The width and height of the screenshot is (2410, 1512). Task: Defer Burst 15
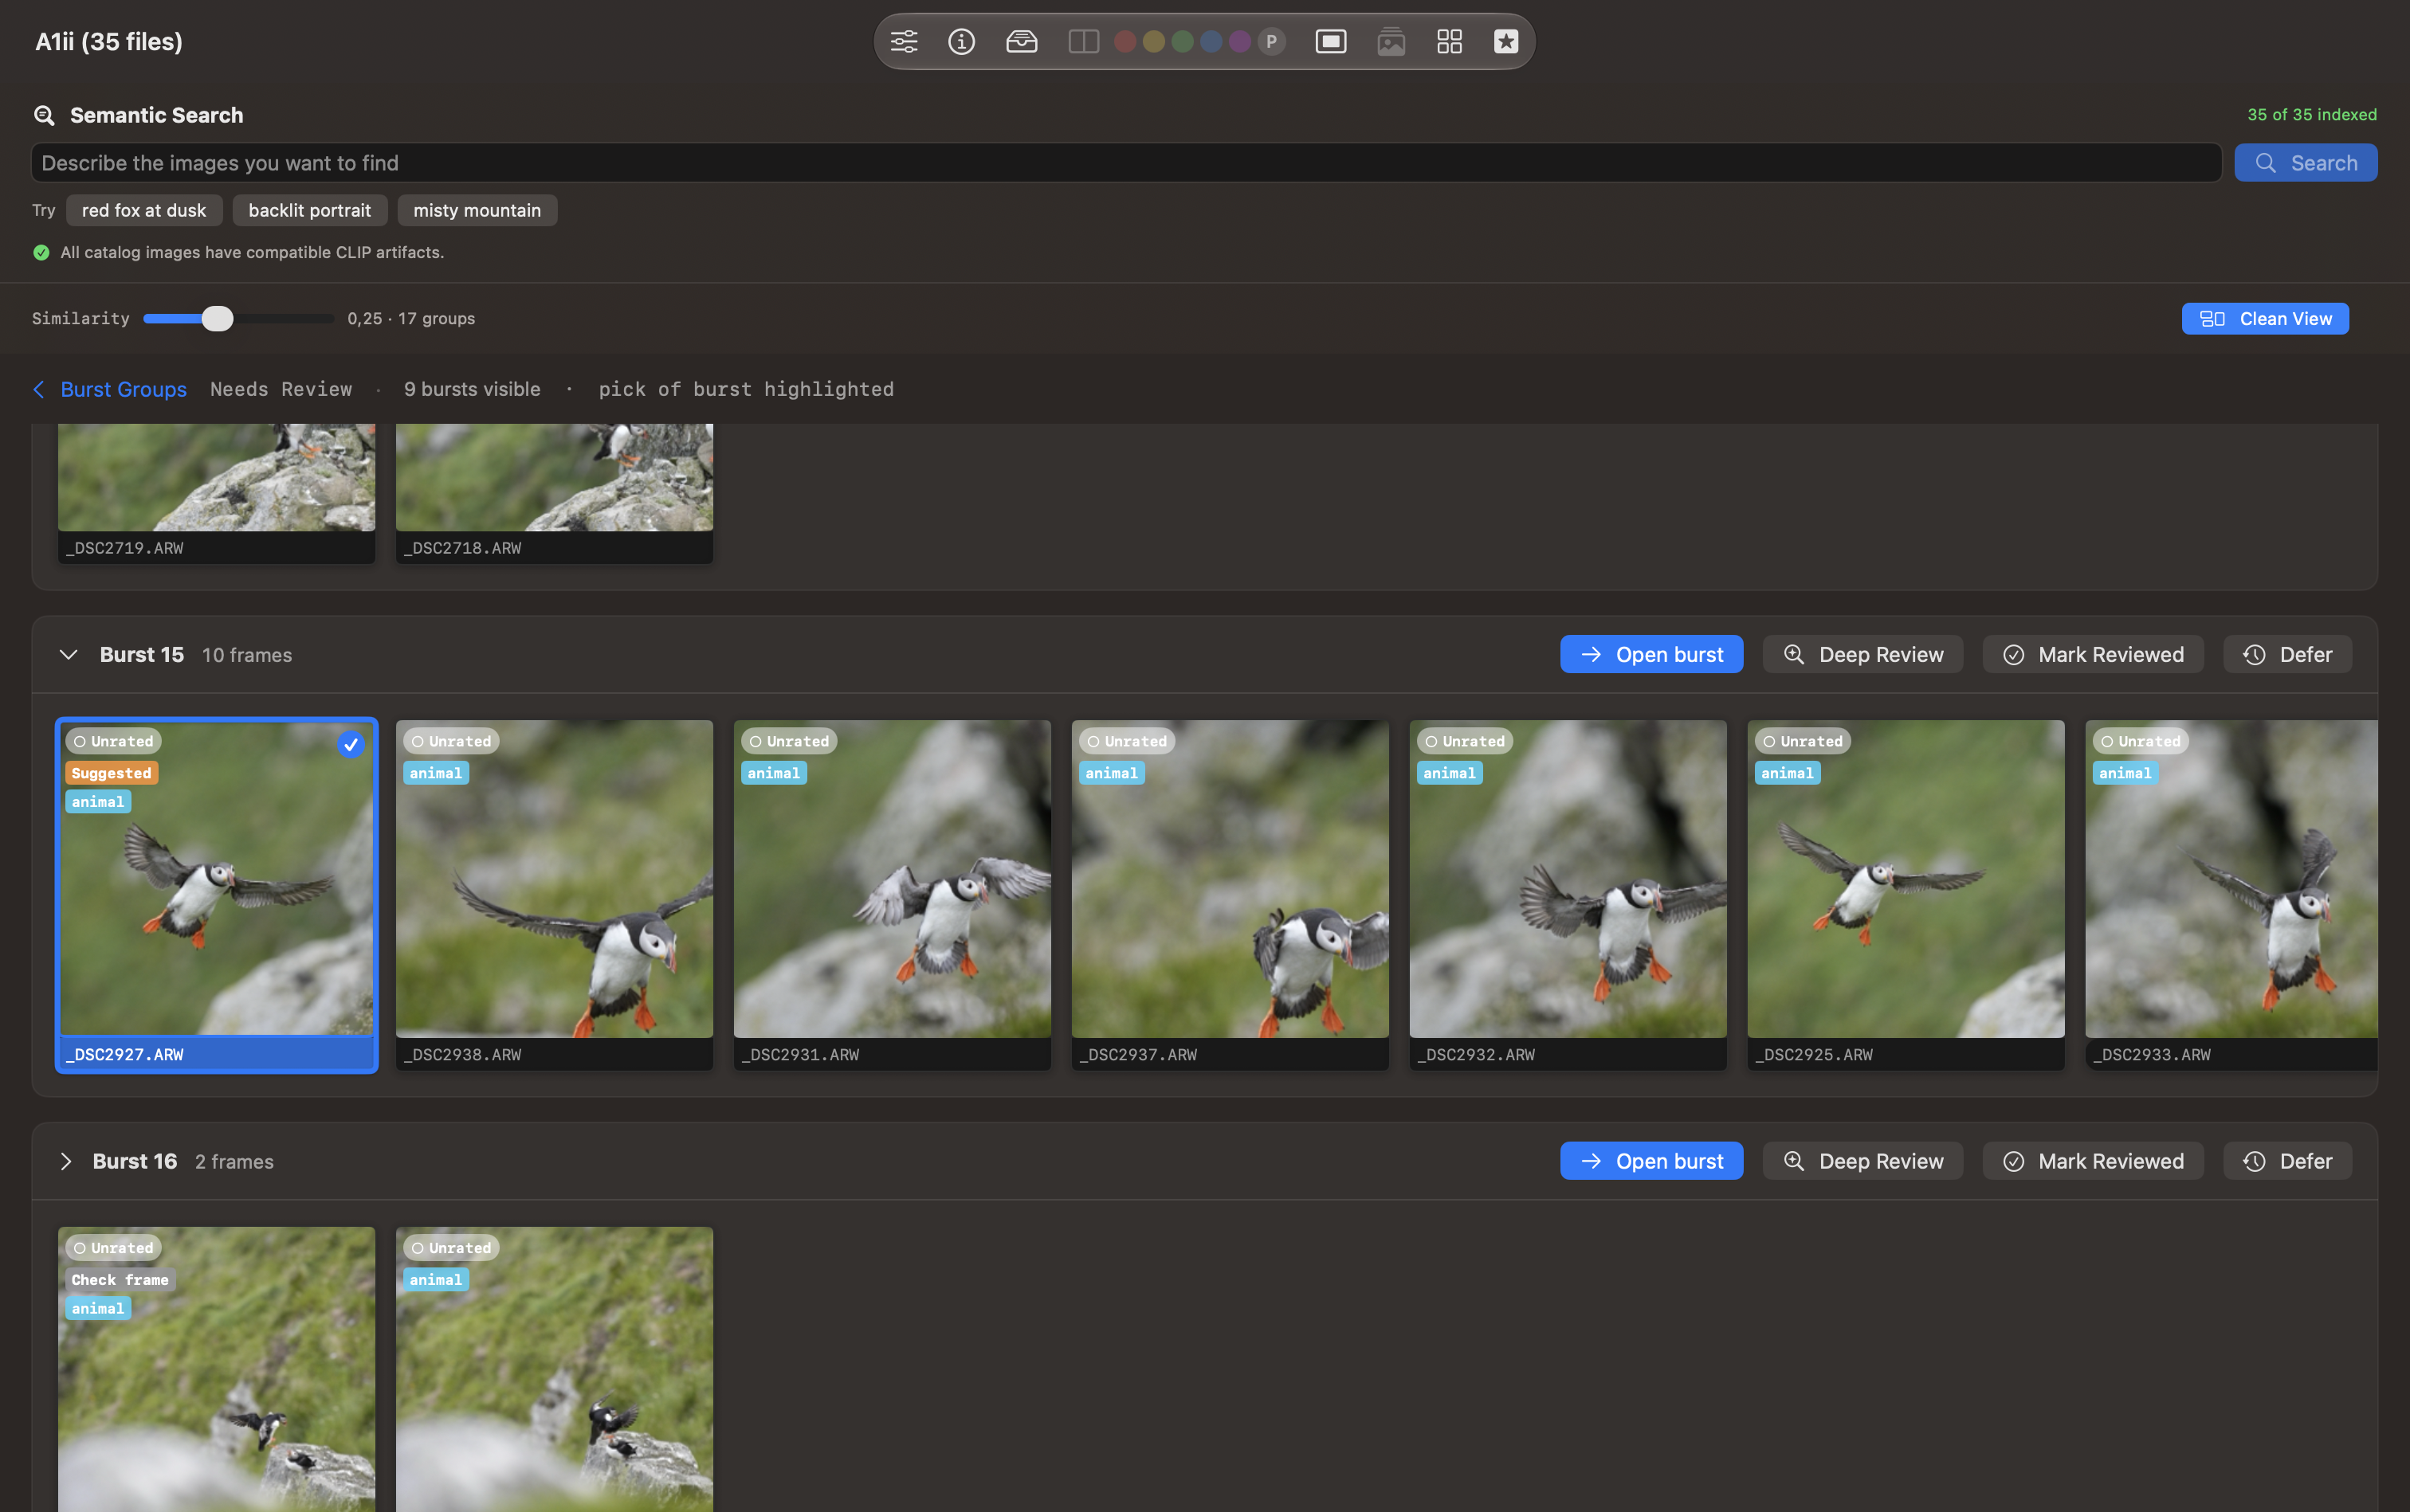pos(2287,655)
